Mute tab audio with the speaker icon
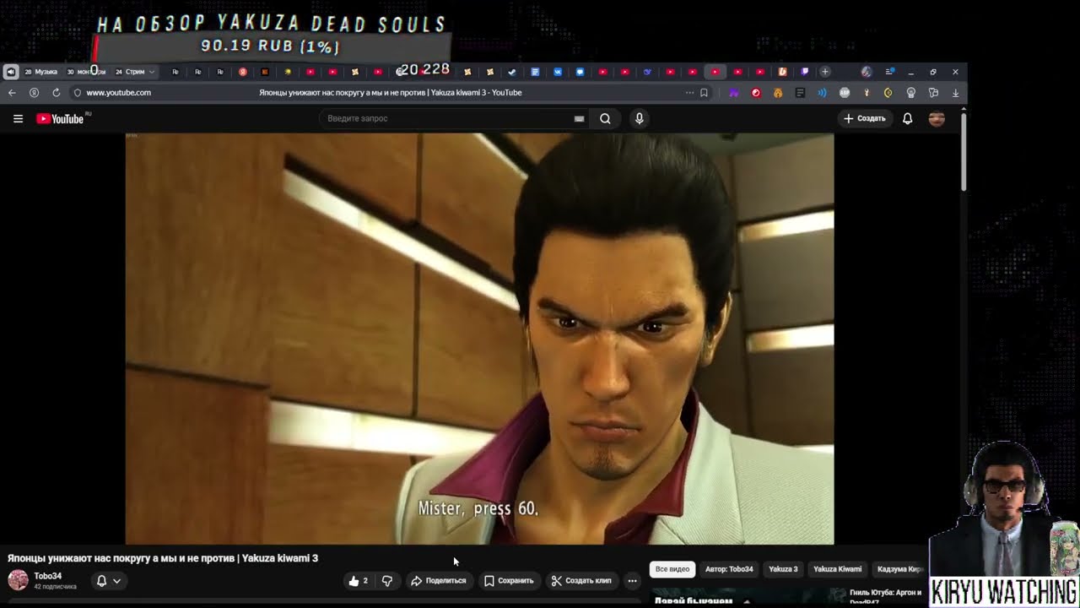The height and width of the screenshot is (608, 1080). tap(10, 72)
